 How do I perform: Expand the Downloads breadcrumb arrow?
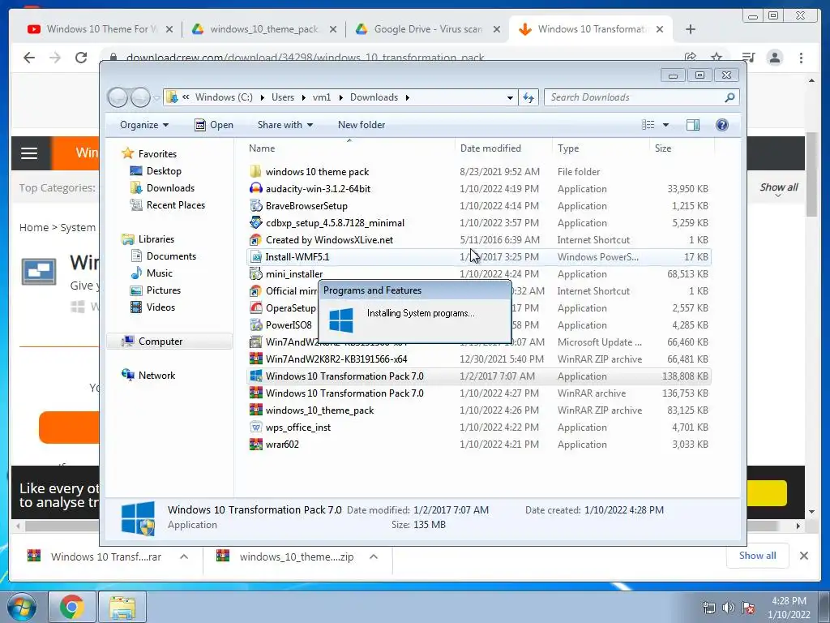coord(407,97)
